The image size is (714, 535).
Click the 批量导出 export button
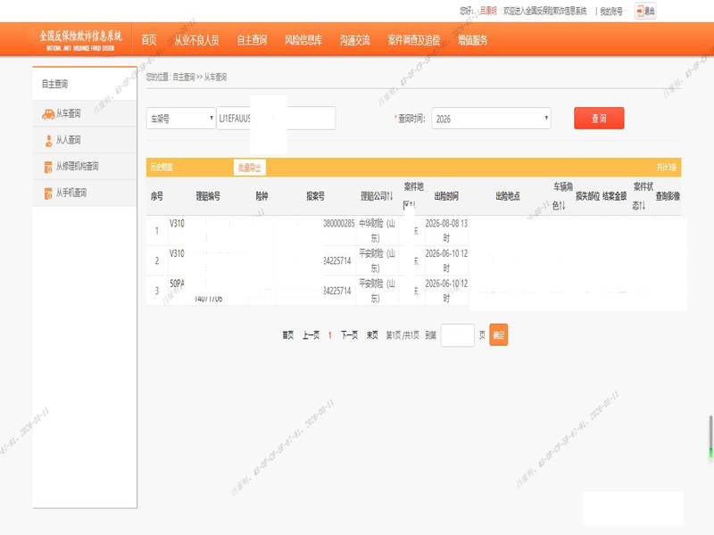point(250,168)
